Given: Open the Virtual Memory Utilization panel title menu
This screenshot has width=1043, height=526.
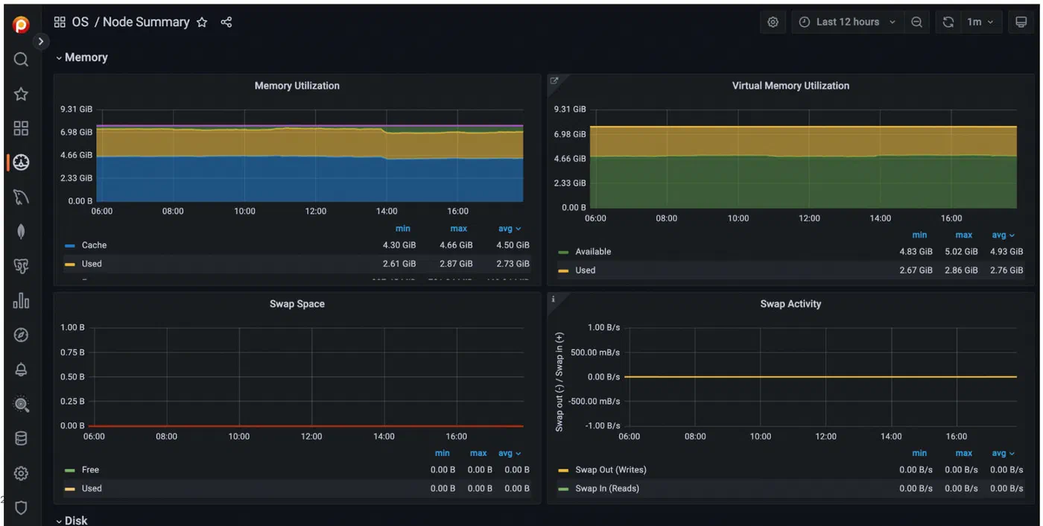Looking at the screenshot, I should point(790,86).
